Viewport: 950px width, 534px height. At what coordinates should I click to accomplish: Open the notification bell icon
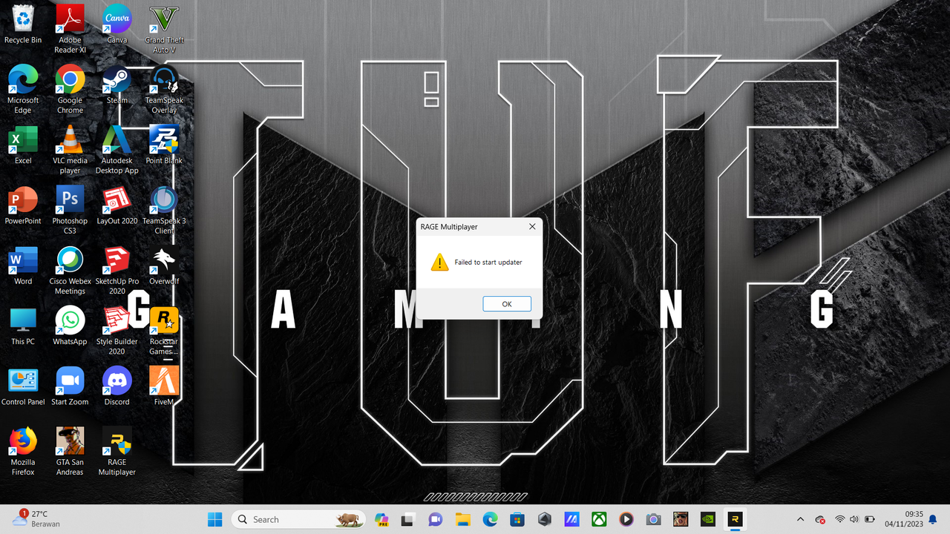(934, 520)
